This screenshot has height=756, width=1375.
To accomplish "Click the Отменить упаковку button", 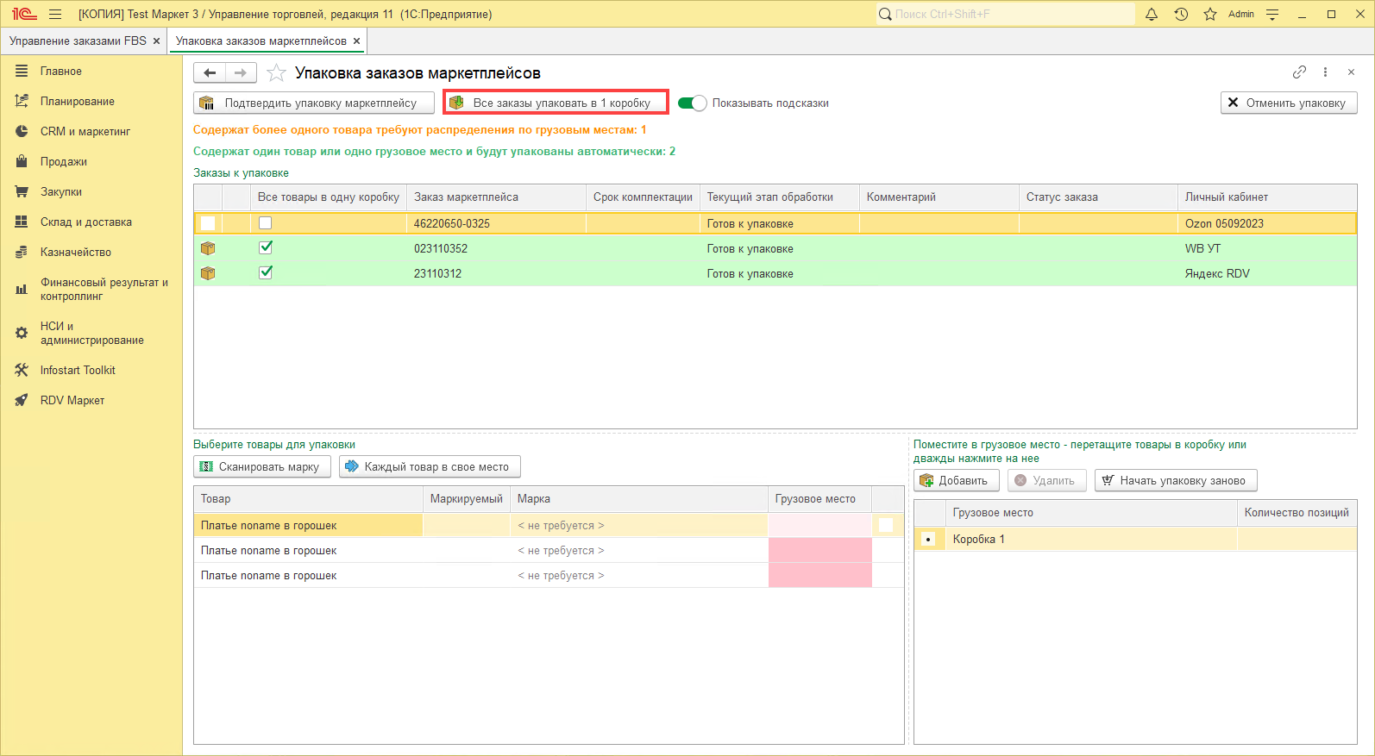I will [x=1288, y=103].
